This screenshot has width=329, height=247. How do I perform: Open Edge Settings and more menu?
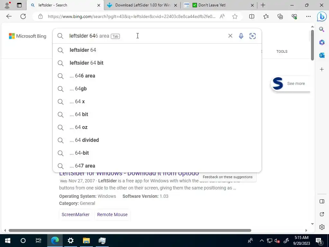[308, 16]
